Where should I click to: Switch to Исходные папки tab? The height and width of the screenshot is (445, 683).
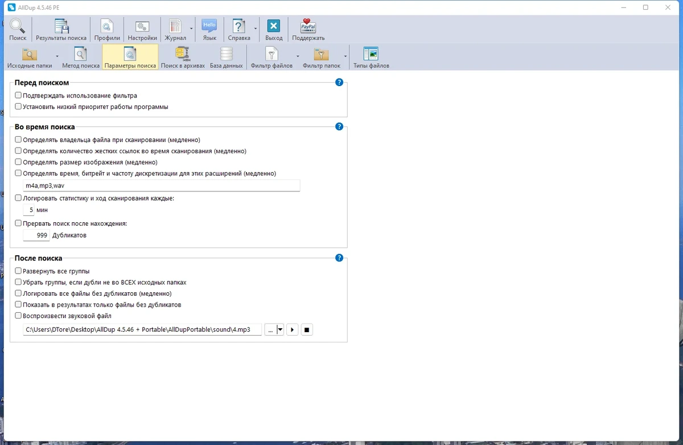coord(30,58)
